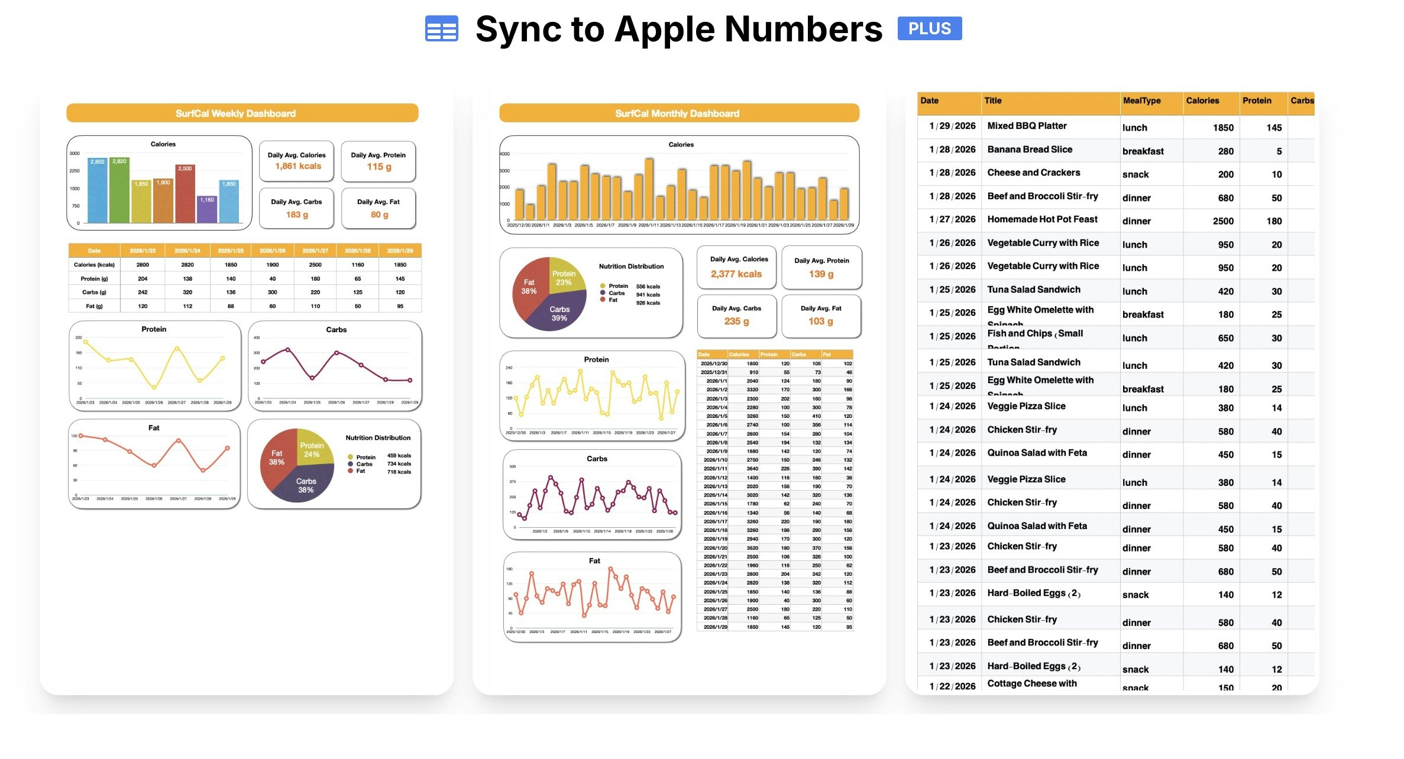This screenshot has height=759, width=1404.
Task: Click the Mixed BBQ Platter row title
Action: tap(1027, 126)
